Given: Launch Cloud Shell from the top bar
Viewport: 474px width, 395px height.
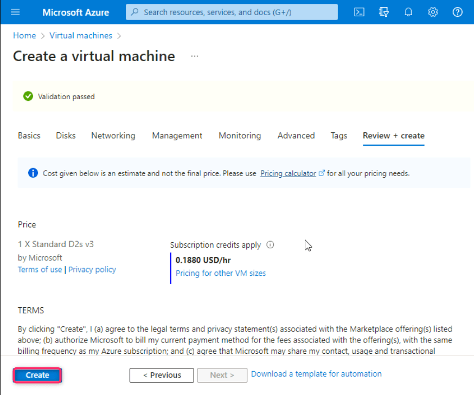Looking at the screenshot, I should [359, 12].
